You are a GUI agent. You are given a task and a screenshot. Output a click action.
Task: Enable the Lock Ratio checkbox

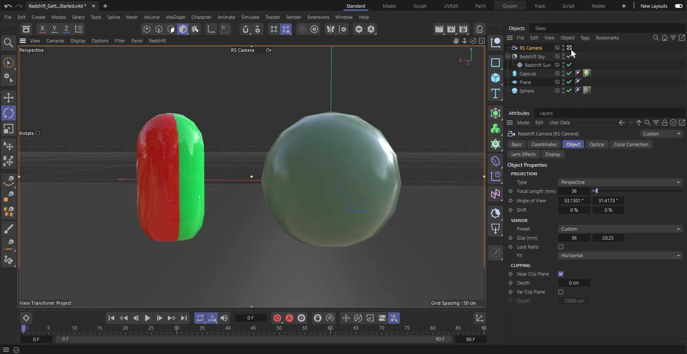point(561,247)
